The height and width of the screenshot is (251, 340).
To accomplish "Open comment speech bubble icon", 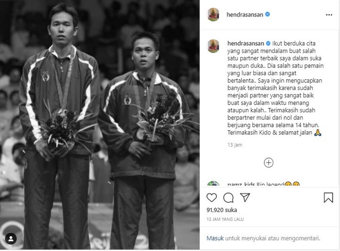I will tap(228, 197).
